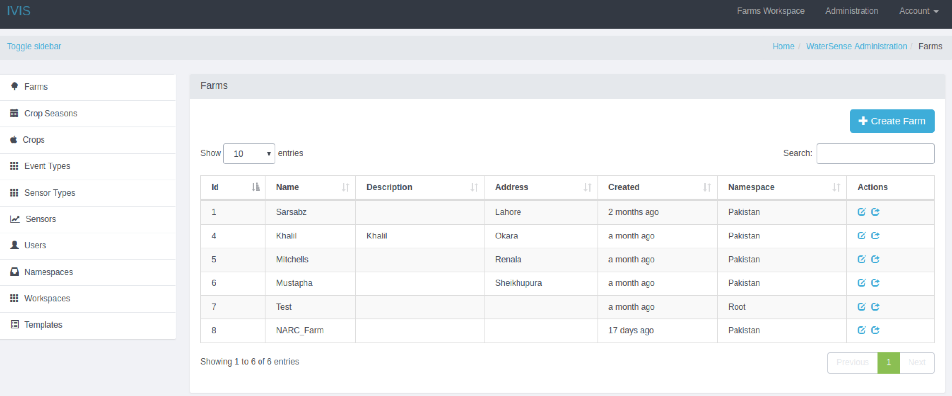The width and height of the screenshot is (952, 396).
Task: Open the Farms Workspace nav item
Action: [771, 11]
